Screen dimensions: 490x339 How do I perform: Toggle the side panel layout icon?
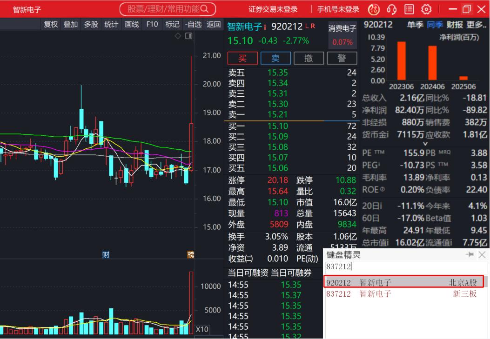tap(189, 36)
